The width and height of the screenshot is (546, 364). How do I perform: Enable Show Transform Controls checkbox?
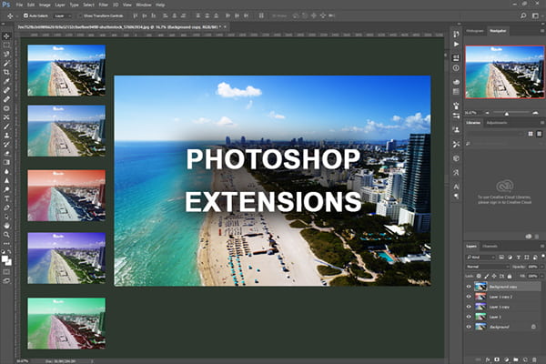[80, 15]
